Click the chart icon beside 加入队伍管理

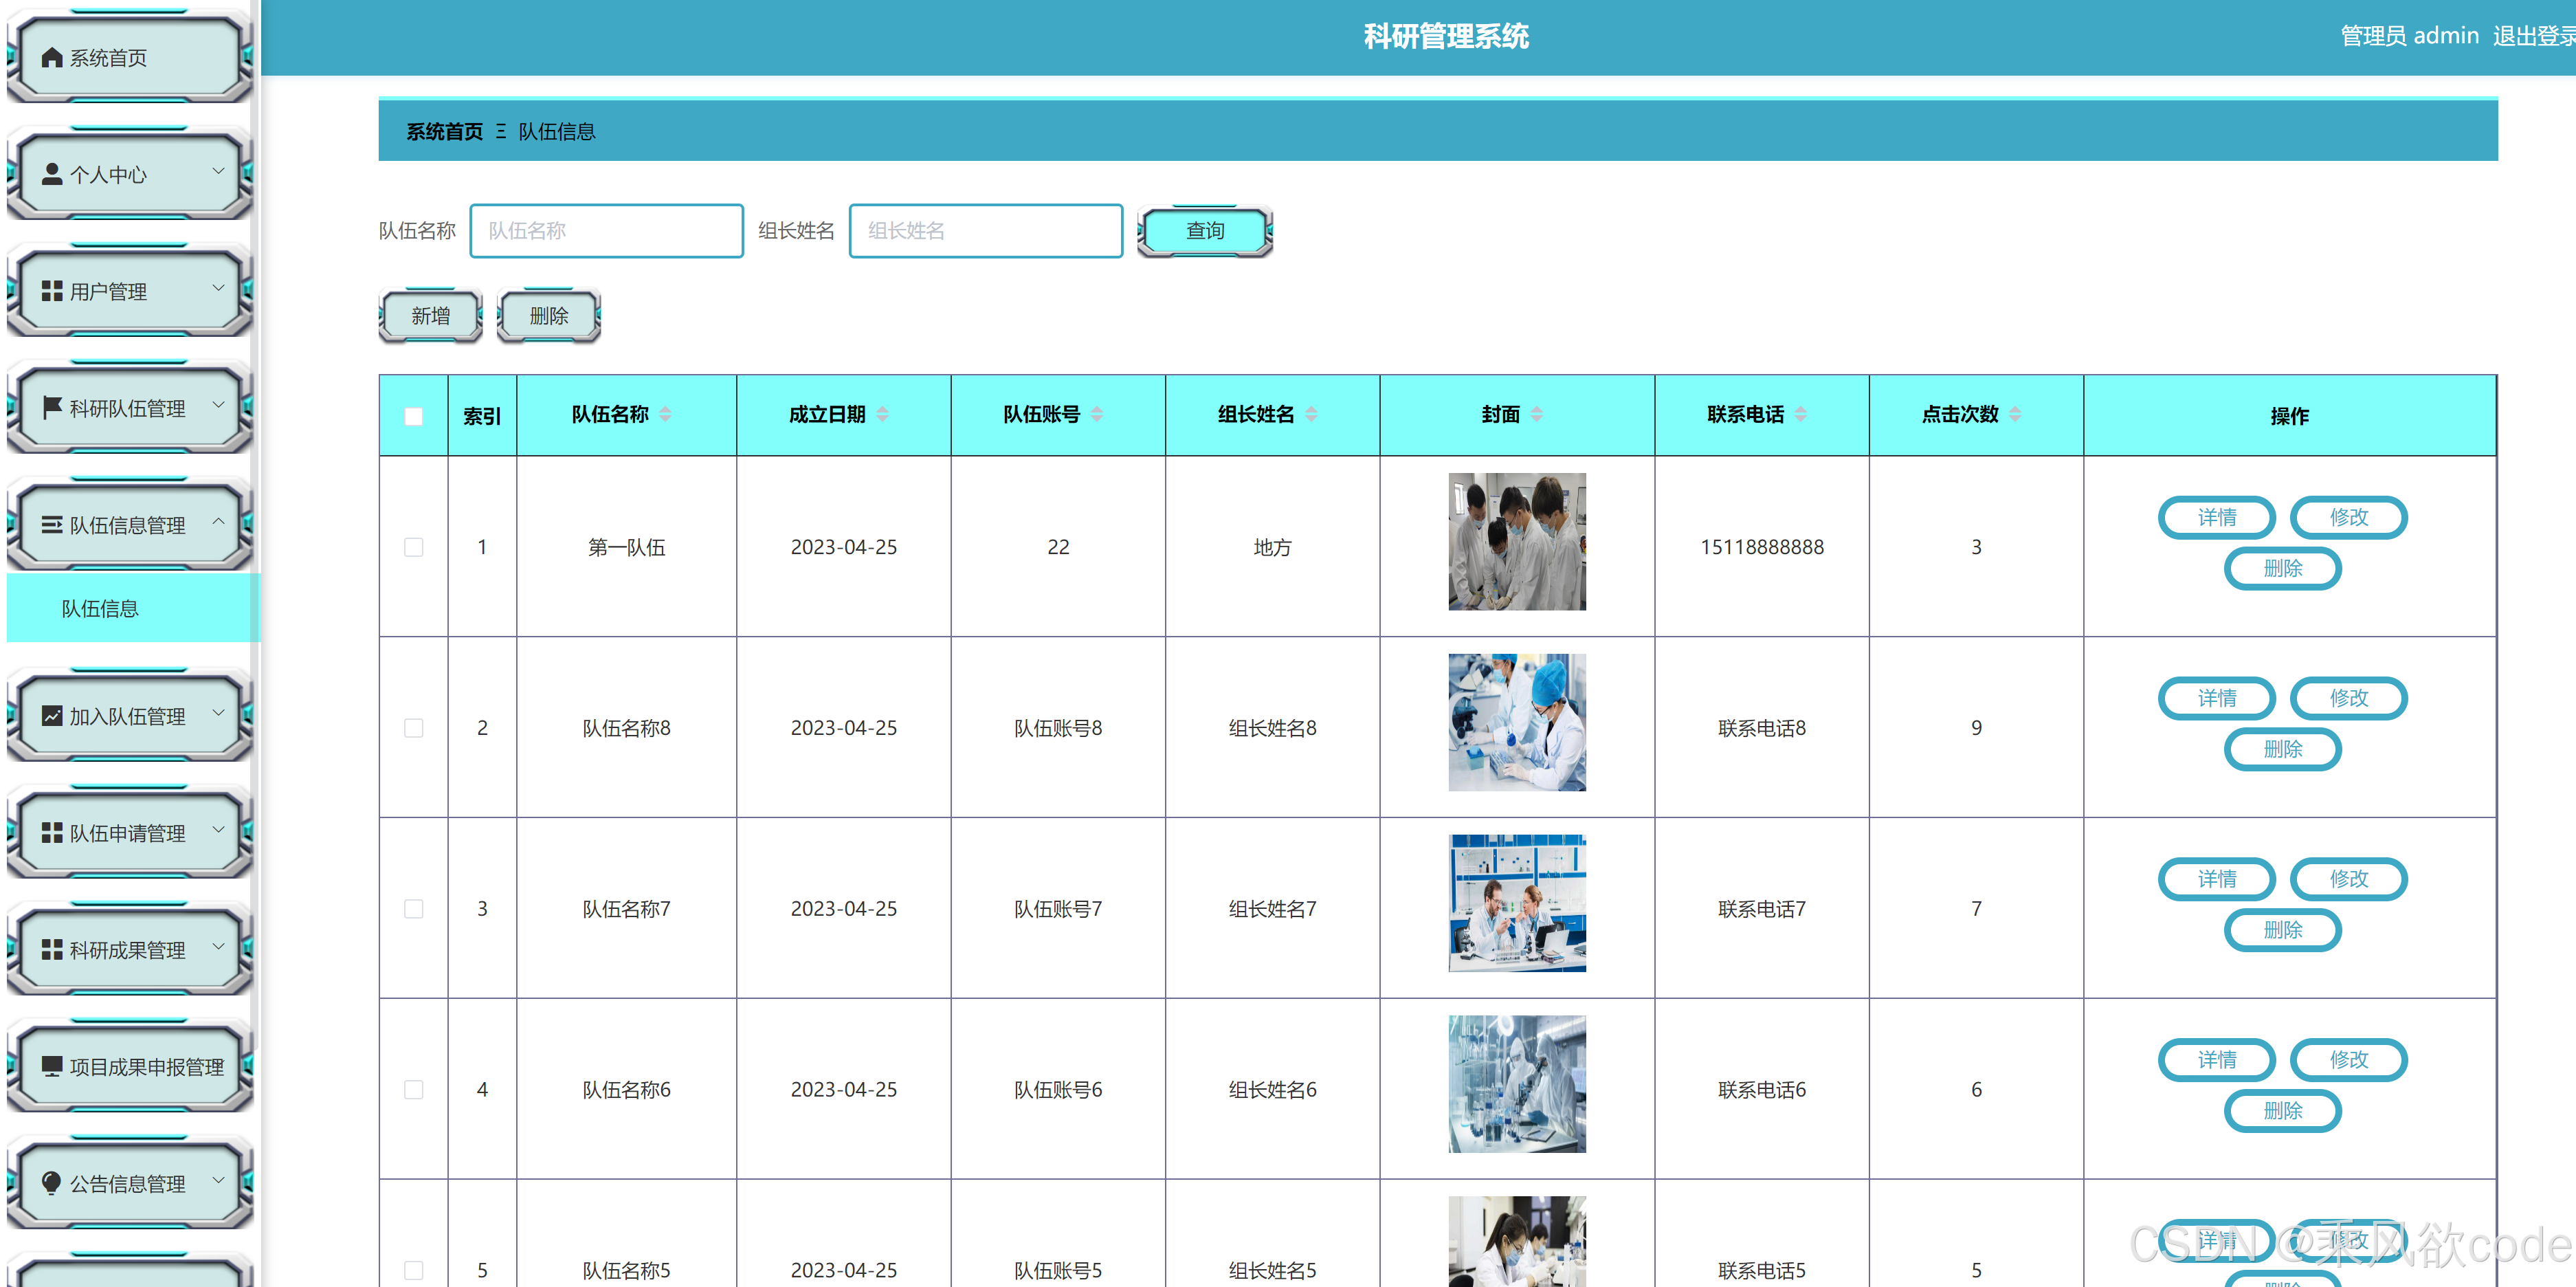click(52, 716)
